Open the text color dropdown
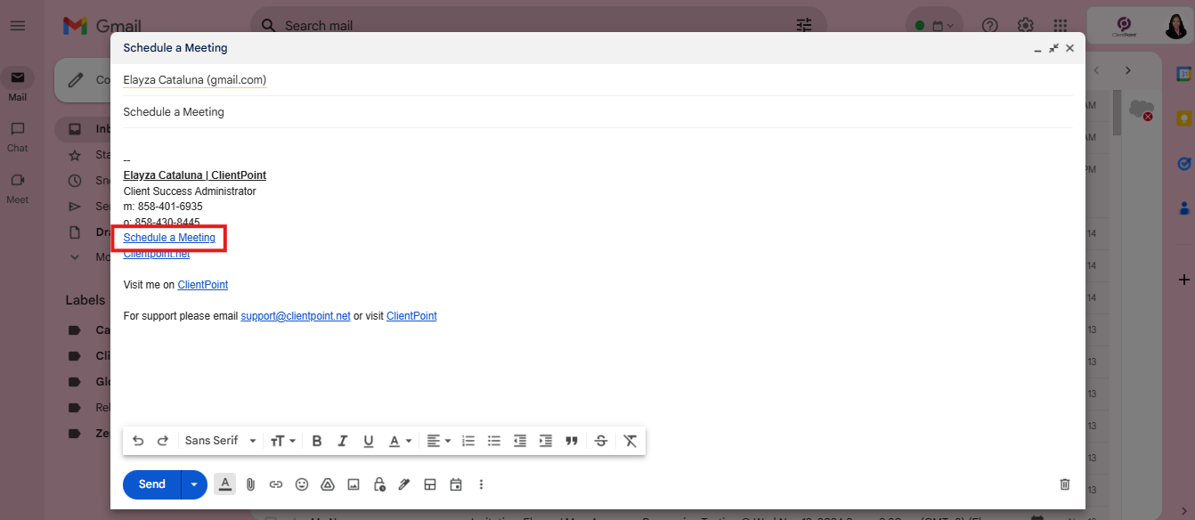The width and height of the screenshot is (1195, 520). (x=400, y=441)
